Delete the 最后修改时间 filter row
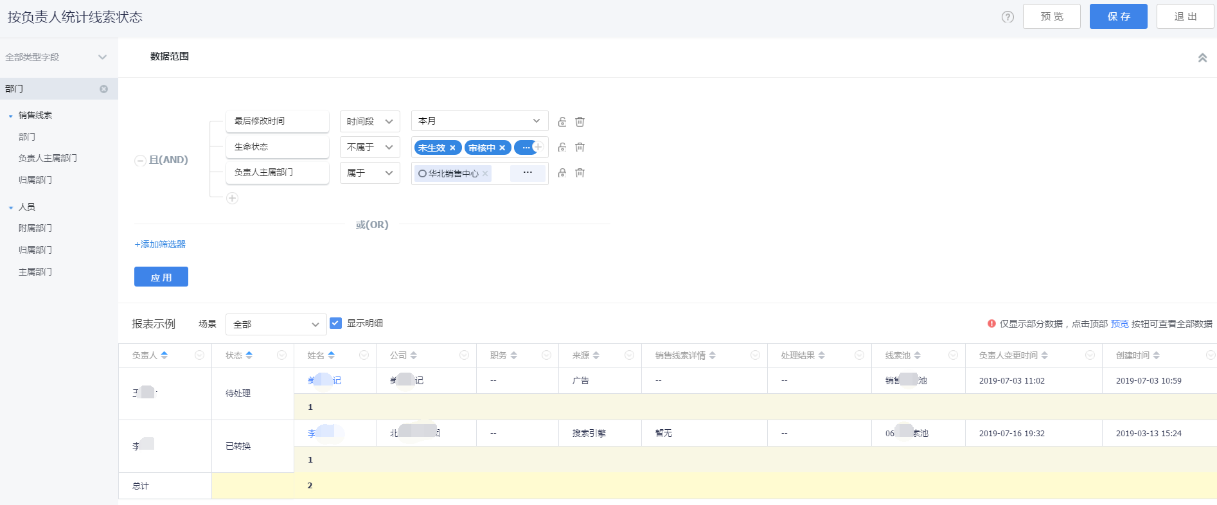Image resolution: width=1217 pixels, height=505 pixels. coord(580,121)
